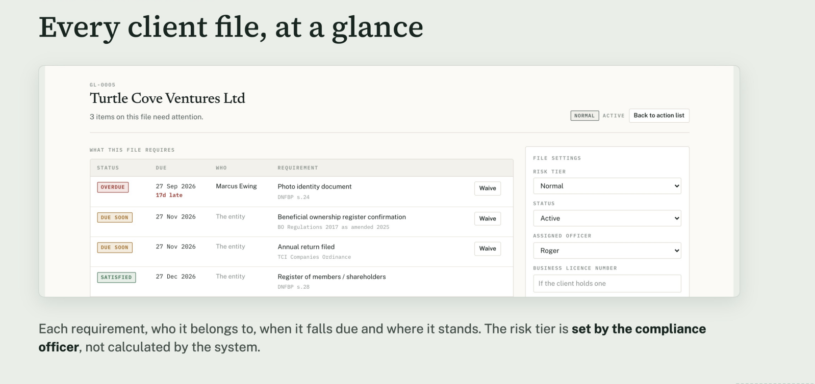Click the 27 Dec 2026 due date
The height and width of the screenshot is (384, 815).
176,277
